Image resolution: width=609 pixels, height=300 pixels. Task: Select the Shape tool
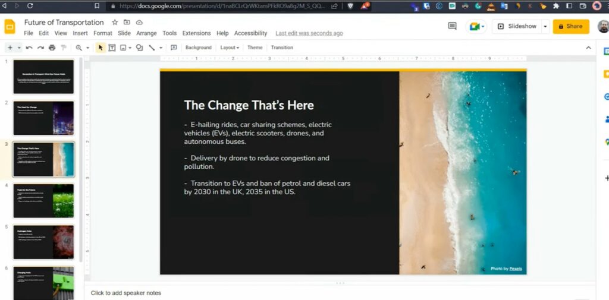(x=139, y=48)
